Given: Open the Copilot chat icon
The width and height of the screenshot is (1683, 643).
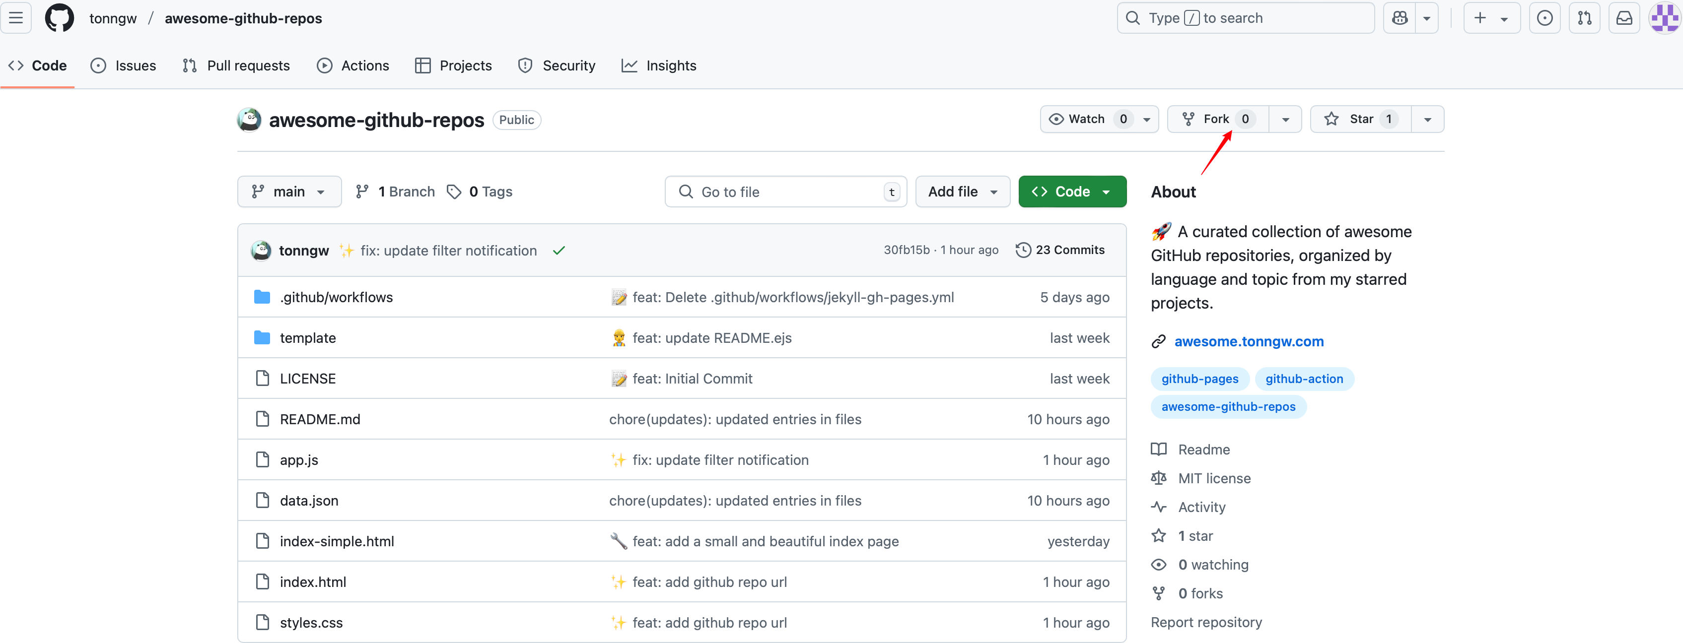Looking at the screenshot, I should pyautogui.click(x=1400, y=18).
